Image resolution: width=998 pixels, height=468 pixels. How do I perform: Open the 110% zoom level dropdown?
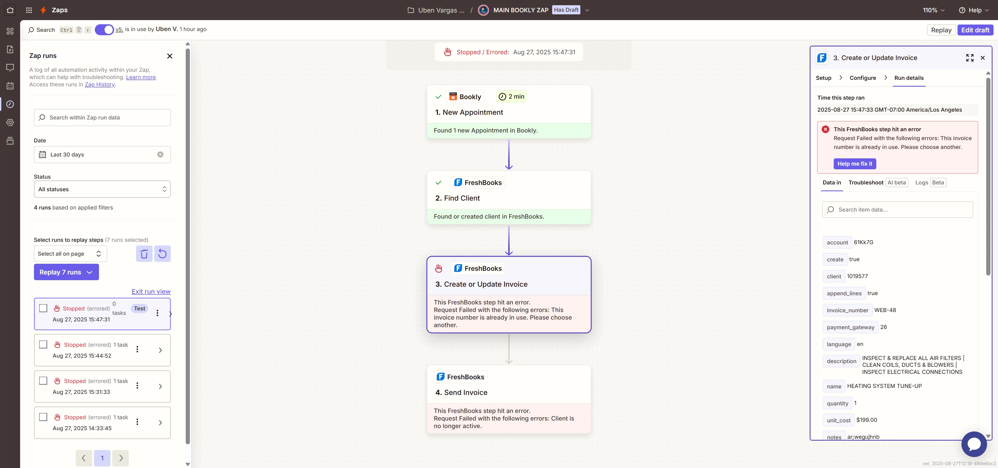pos(933,10)
